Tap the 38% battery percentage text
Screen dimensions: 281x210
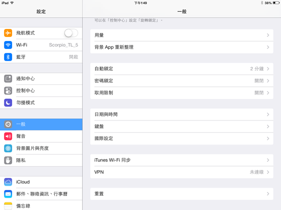tap(268, 3)
